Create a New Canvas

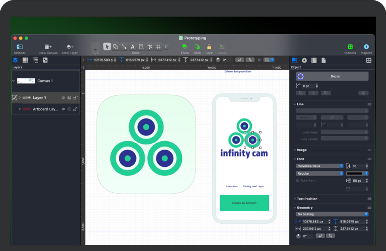coord(48,47)
